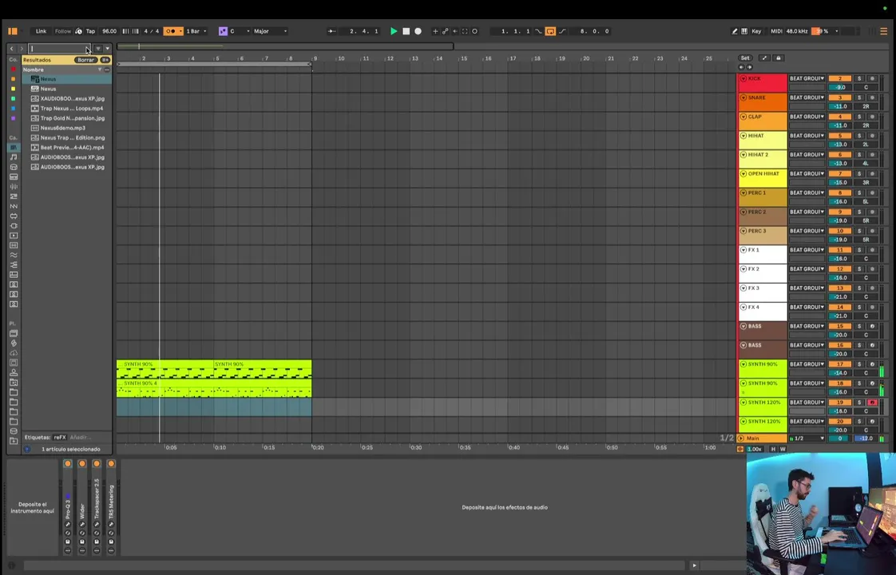Open the Major scale mode dropdown
Image resolution: width=896 pixels, height=575 pixels.
coord(270,31)
